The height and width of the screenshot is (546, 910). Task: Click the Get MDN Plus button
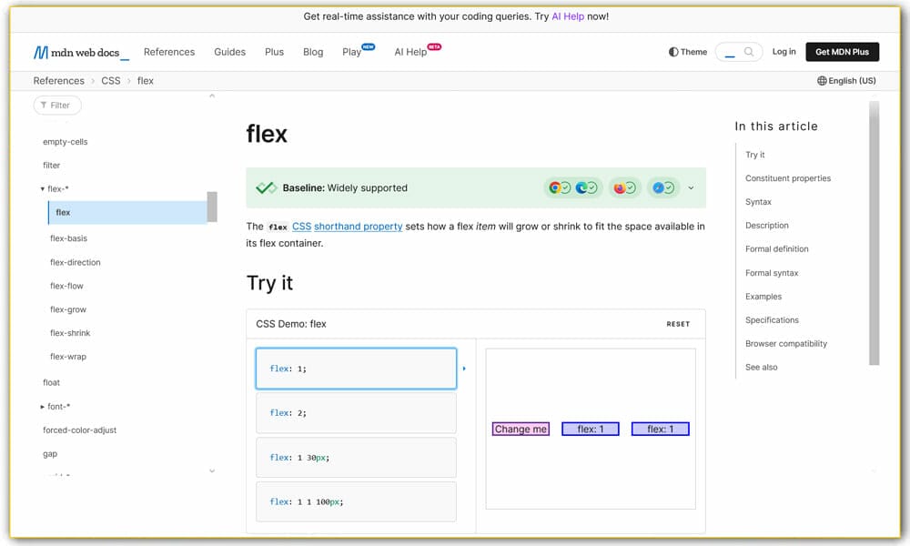click(x=842, y=52)
